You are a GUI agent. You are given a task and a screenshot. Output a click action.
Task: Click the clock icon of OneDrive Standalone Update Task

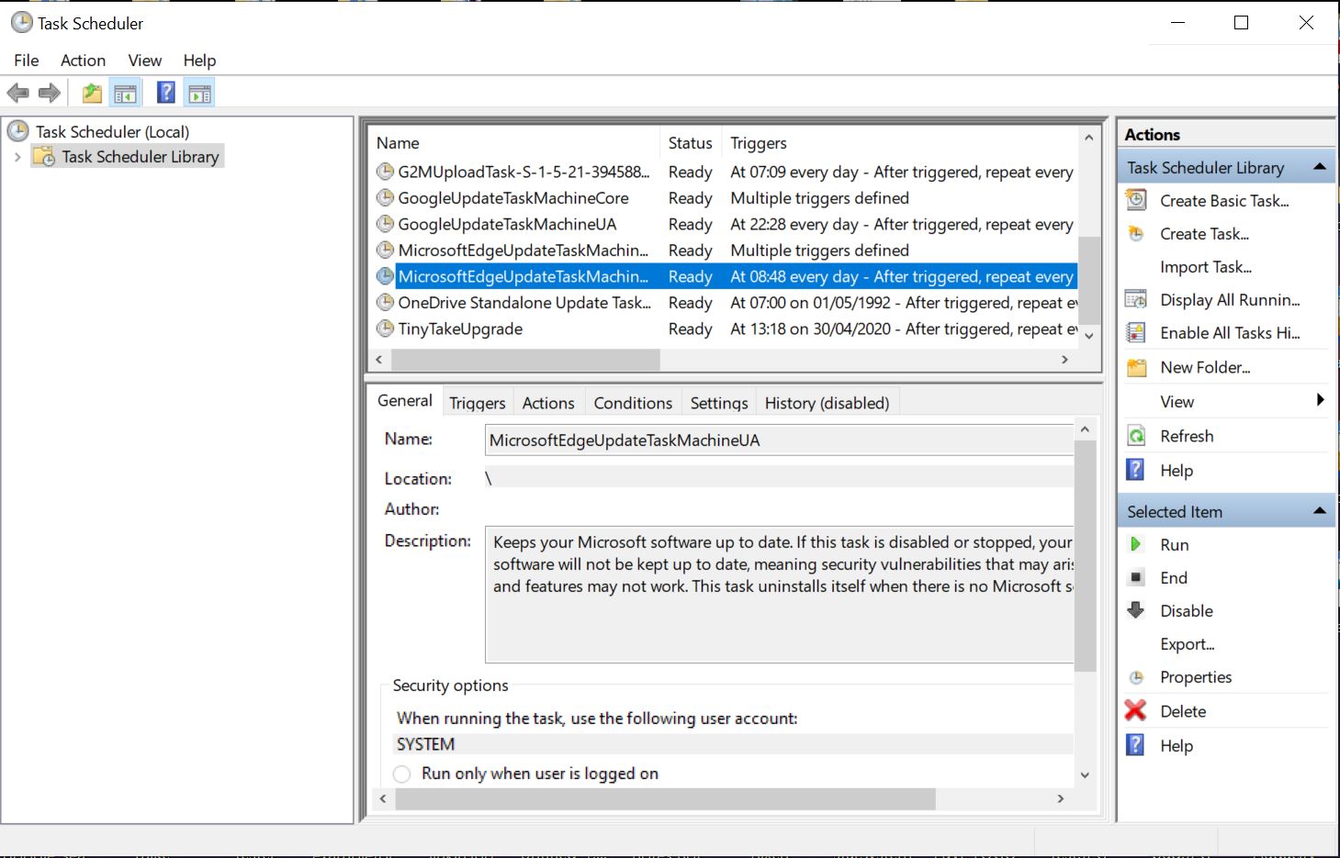tap(385, 302)
